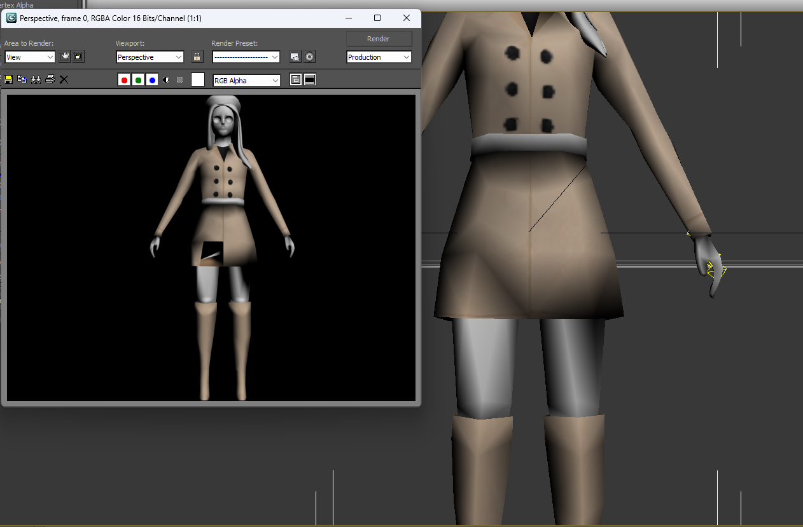Click the Edit Region hand icon
The width and height of the screenshot is (803, 527).
point(65,57)
